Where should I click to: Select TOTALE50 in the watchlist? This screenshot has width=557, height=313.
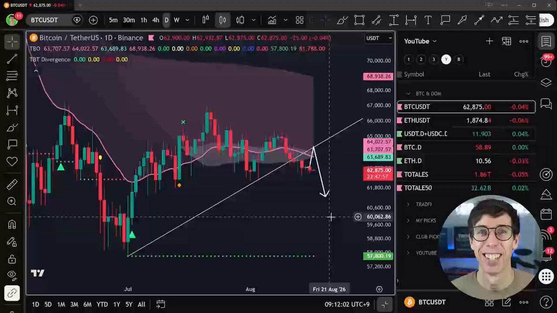click(x=466, y=188)
